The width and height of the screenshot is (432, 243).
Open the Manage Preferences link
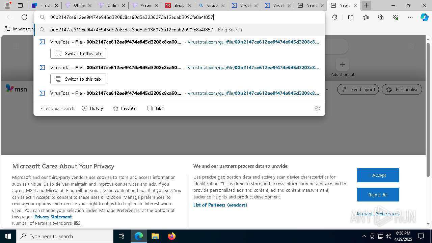coord(378,214)
